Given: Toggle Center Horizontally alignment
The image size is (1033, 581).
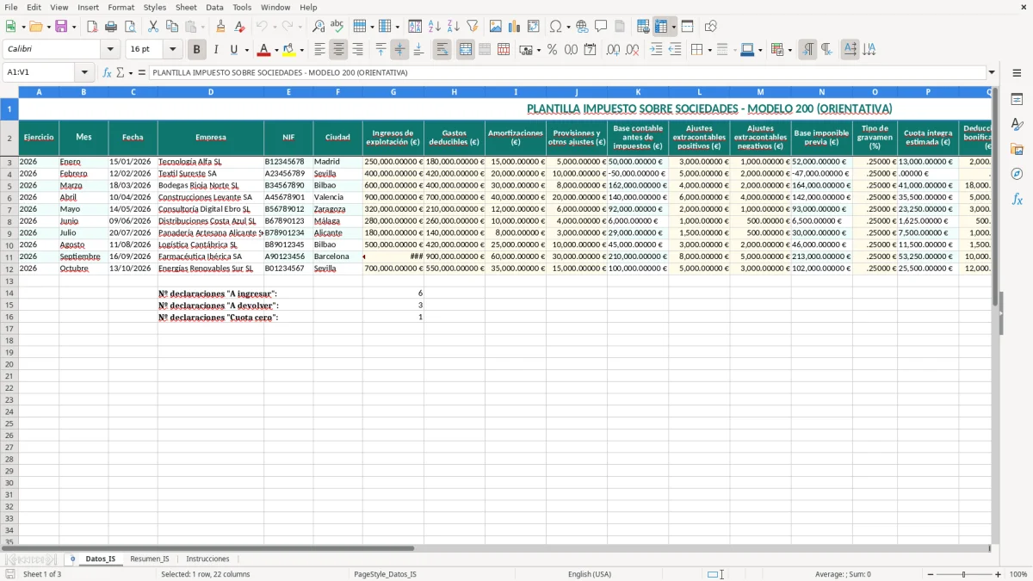Looking at the screenshot, I should (x=338, y=50).
